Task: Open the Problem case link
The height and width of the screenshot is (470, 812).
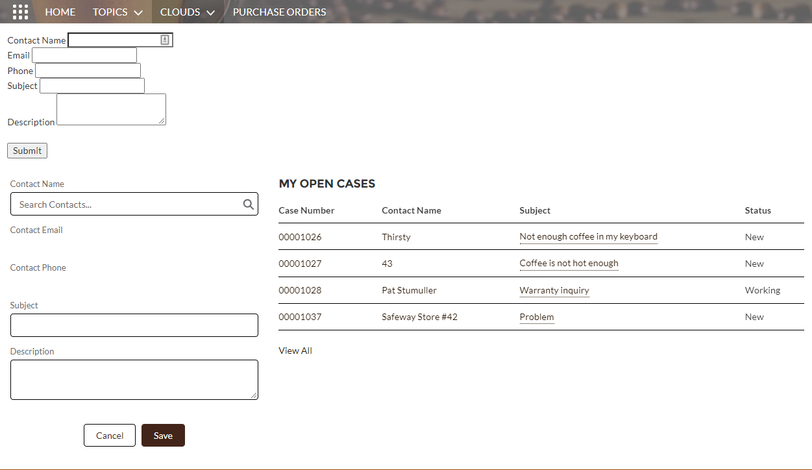Action: click(x=537, y=317)
